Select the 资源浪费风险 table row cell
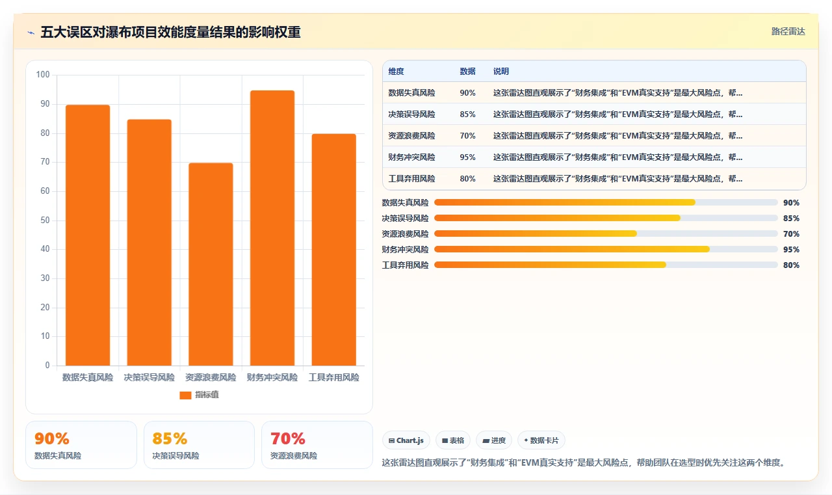 411,136
